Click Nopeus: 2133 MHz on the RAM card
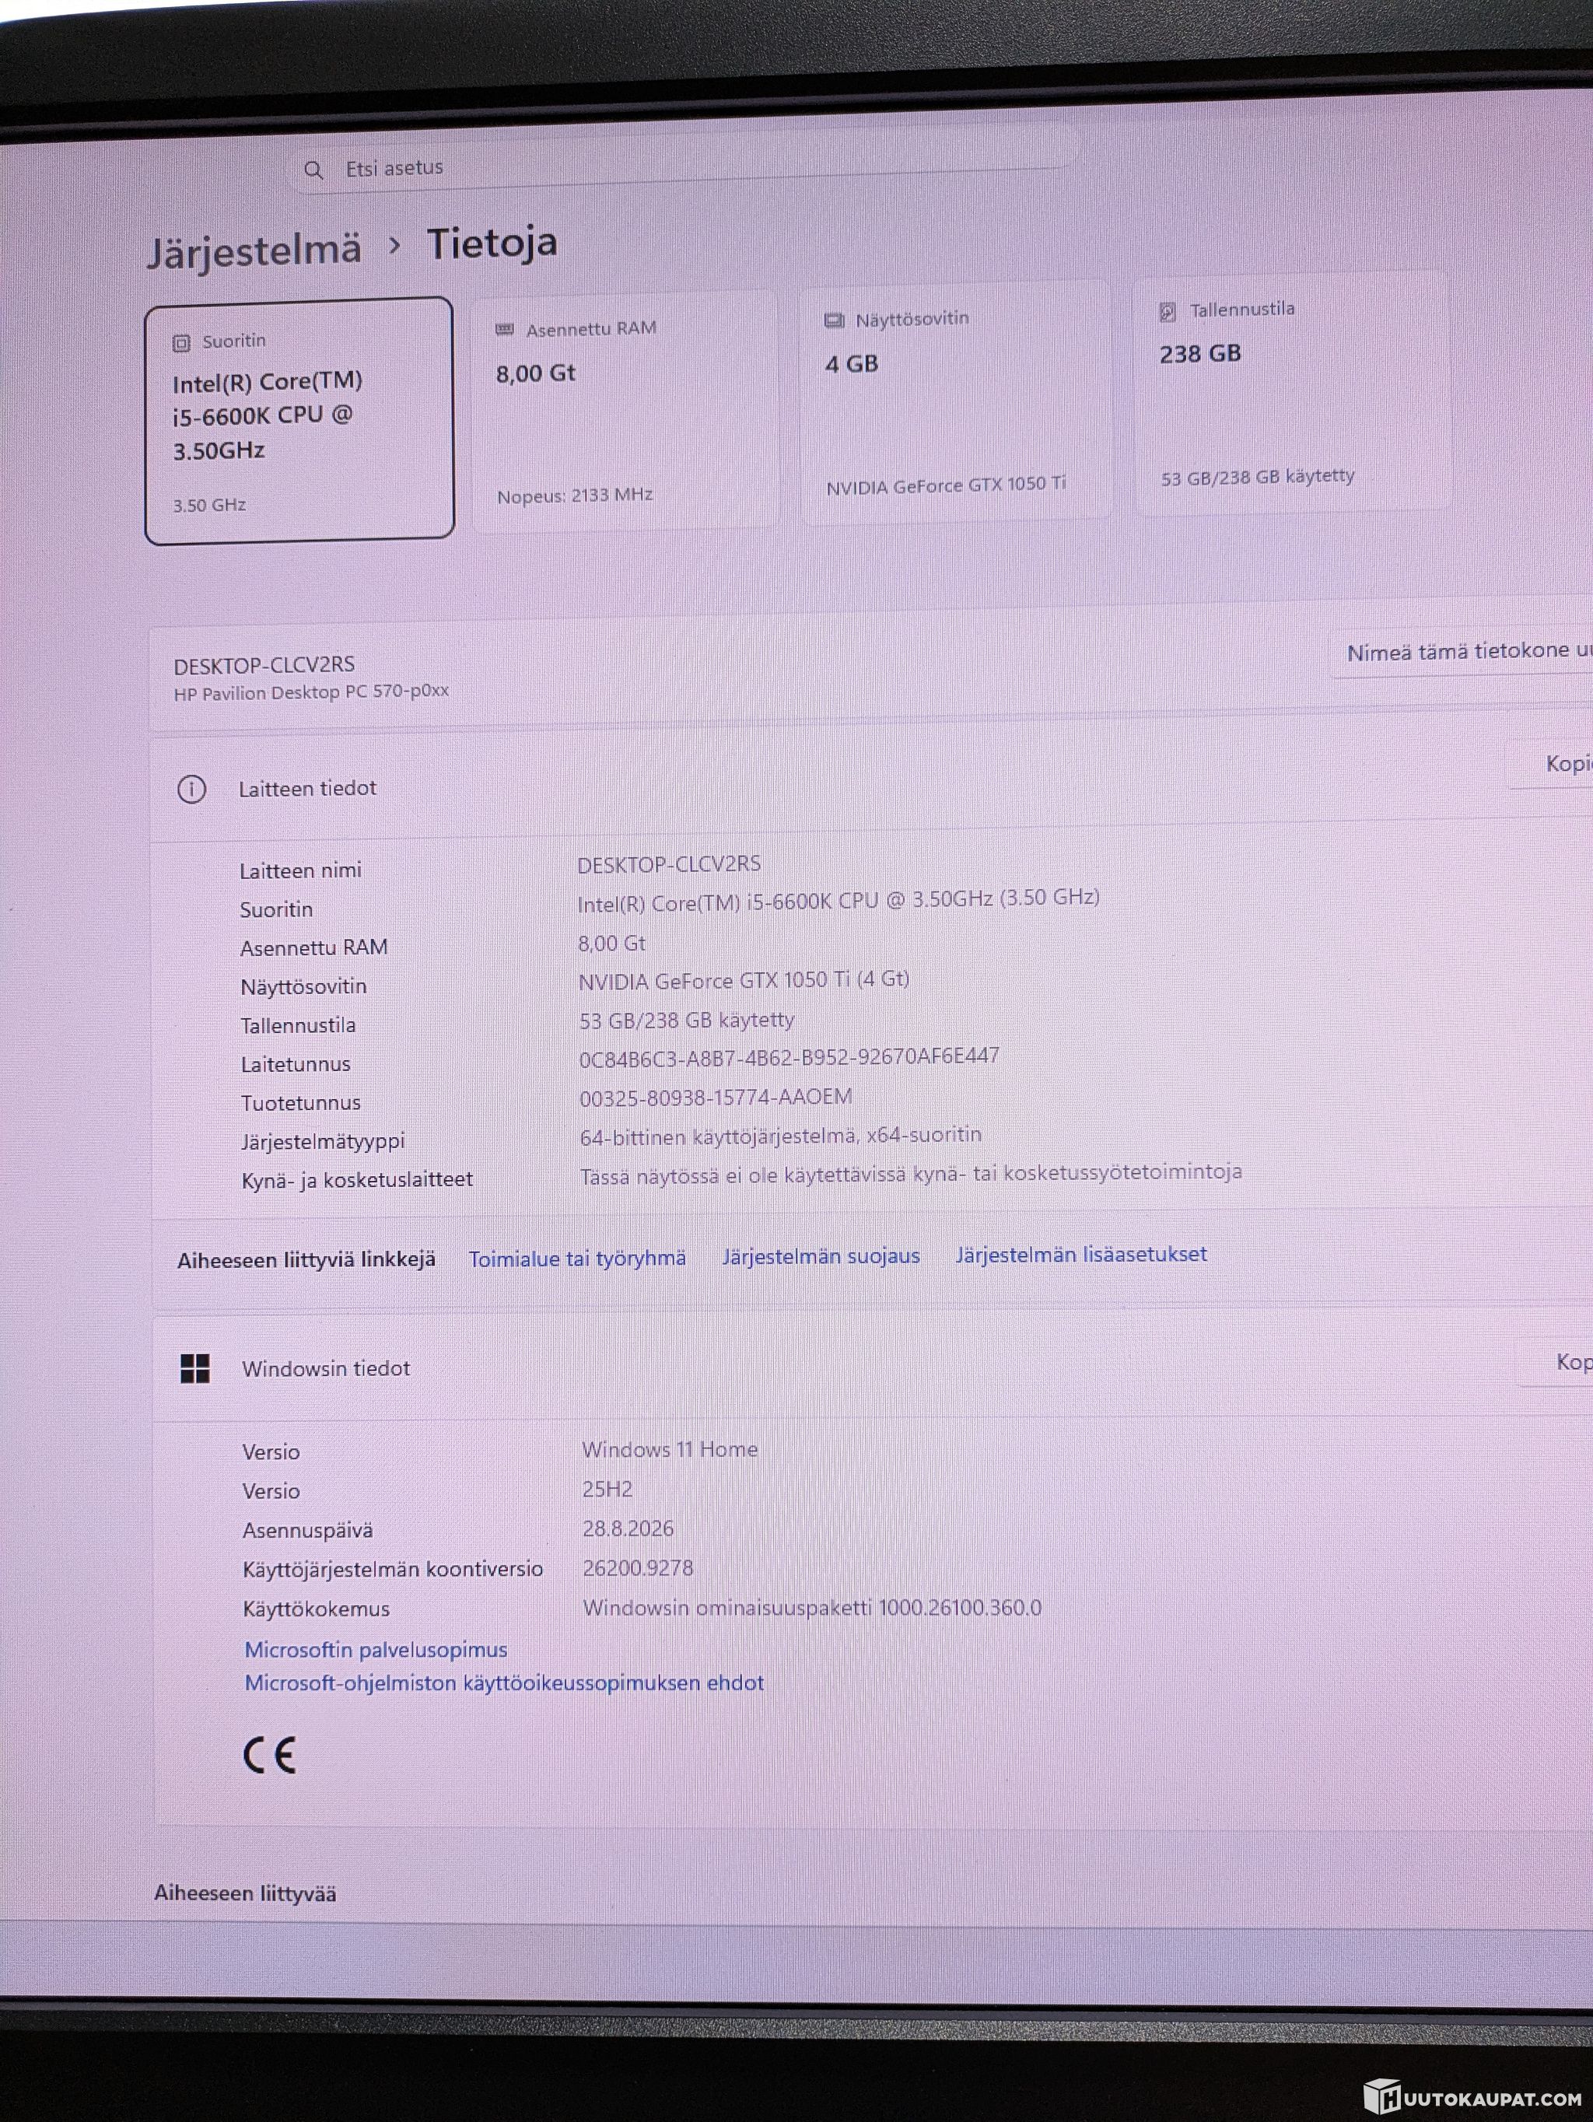This screenshot has height=2122, width=1593. click(576, 496)
